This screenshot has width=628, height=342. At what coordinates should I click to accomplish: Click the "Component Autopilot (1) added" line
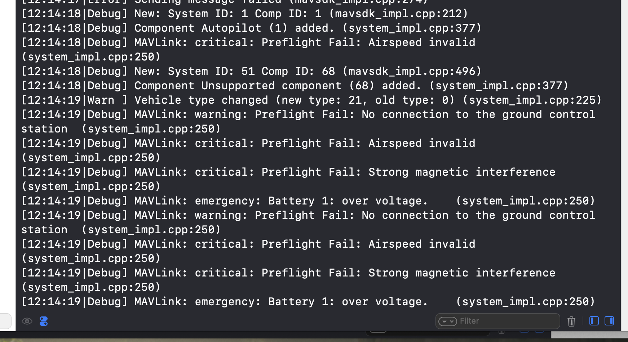tap(251, 28)
